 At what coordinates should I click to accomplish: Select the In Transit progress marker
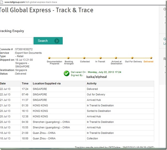click(x=100, y=58)
